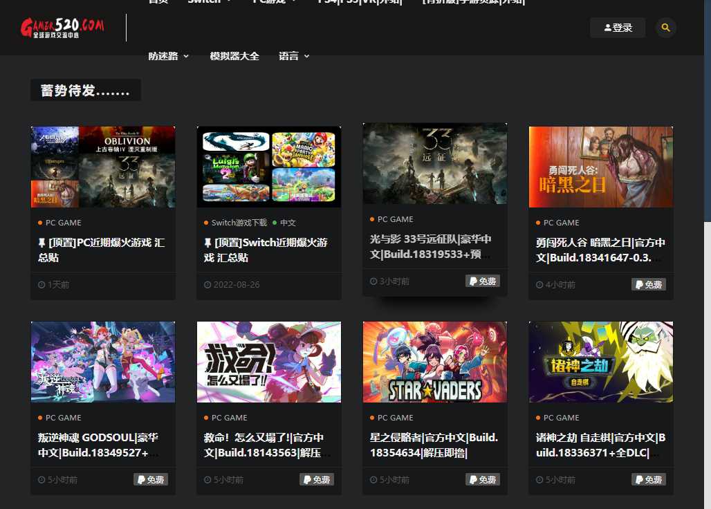
Task: Click the Switch游戏下载 category tag
Action: click(239, 223)
